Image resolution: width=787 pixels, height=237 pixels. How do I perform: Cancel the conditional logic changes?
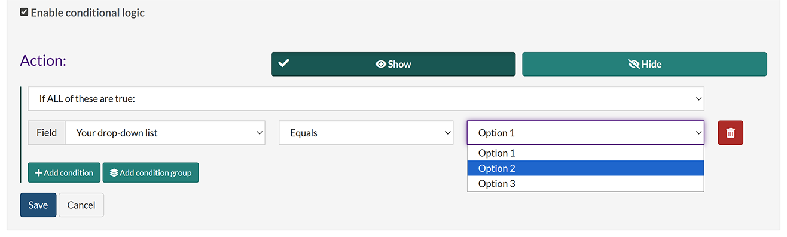pos(81,205)
